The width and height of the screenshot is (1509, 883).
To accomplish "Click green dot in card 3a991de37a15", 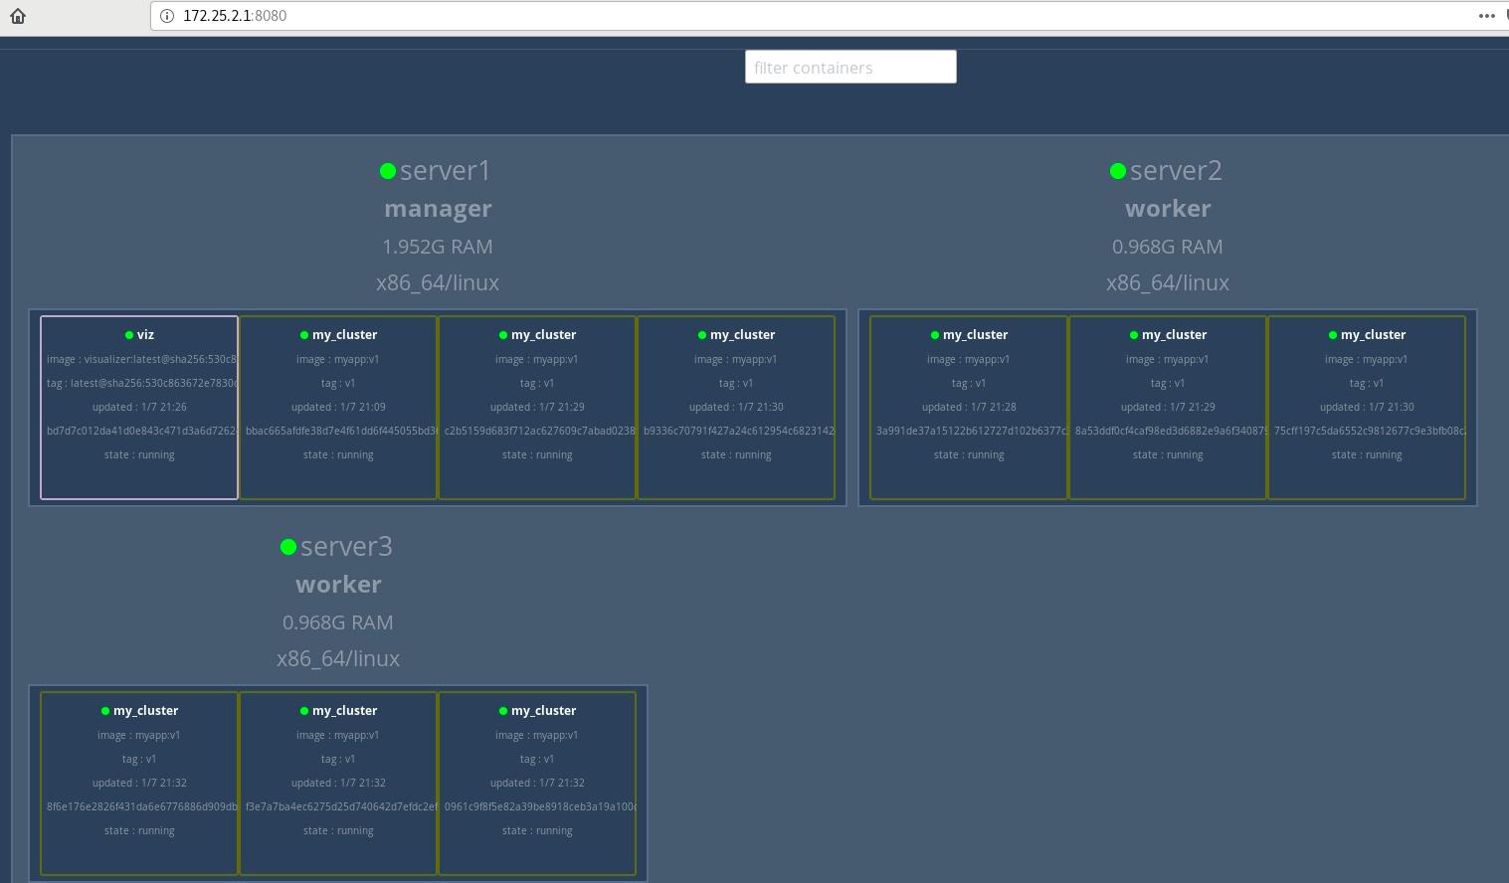I will (x=935, y=335).
